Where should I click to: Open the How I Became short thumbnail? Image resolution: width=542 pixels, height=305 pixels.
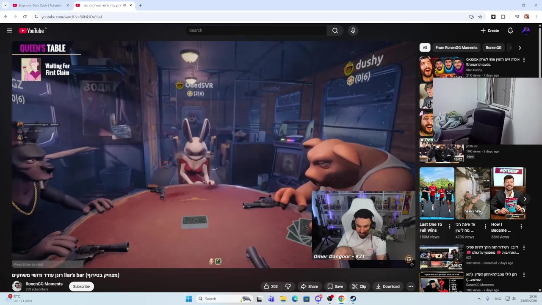click(508, 193)
